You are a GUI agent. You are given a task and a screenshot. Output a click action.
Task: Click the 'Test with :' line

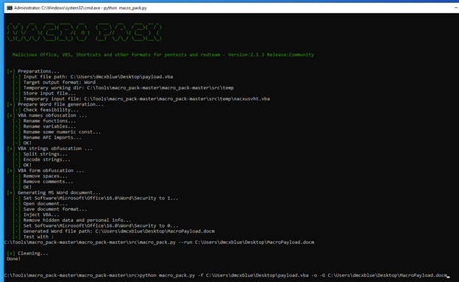(33, 237)
